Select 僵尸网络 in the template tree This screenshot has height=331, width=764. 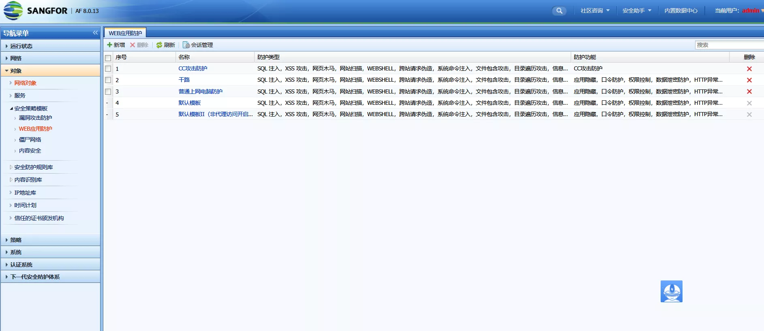click(x=30, y=140)
